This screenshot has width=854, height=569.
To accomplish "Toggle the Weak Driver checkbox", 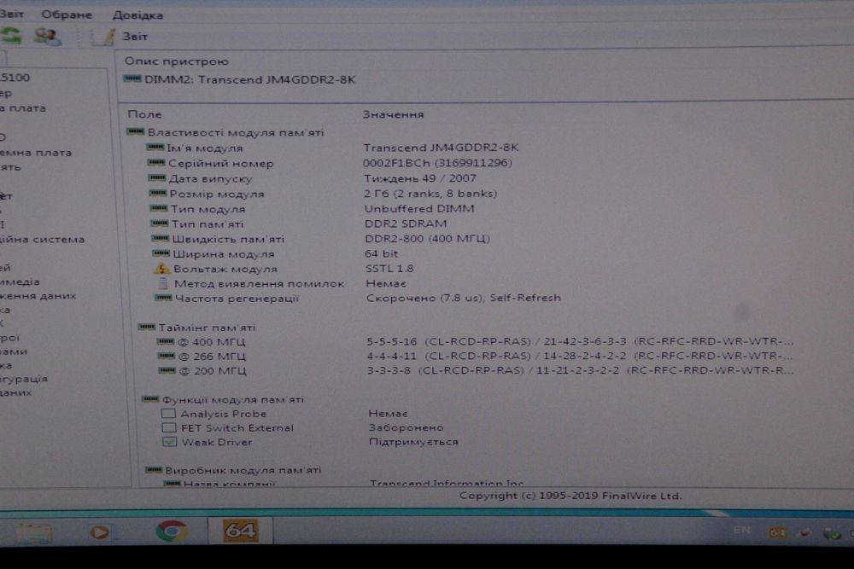I will point(169,442).
